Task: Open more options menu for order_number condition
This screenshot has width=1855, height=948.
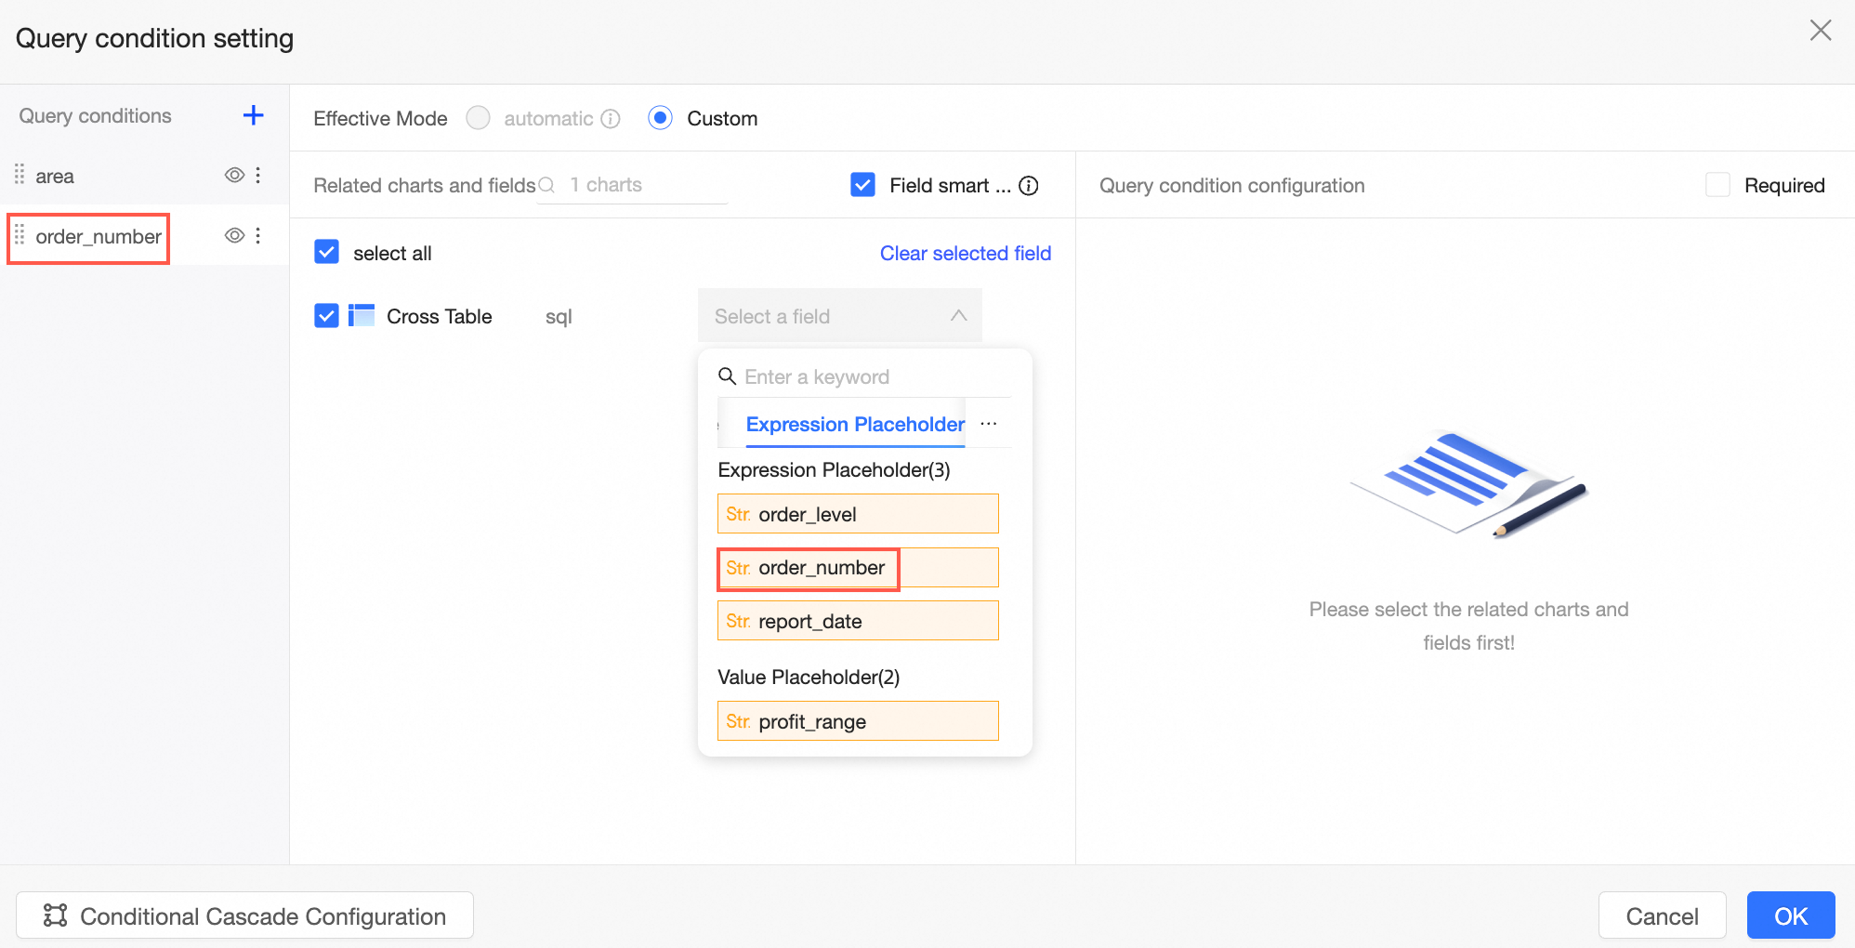Action: [258, 236]
